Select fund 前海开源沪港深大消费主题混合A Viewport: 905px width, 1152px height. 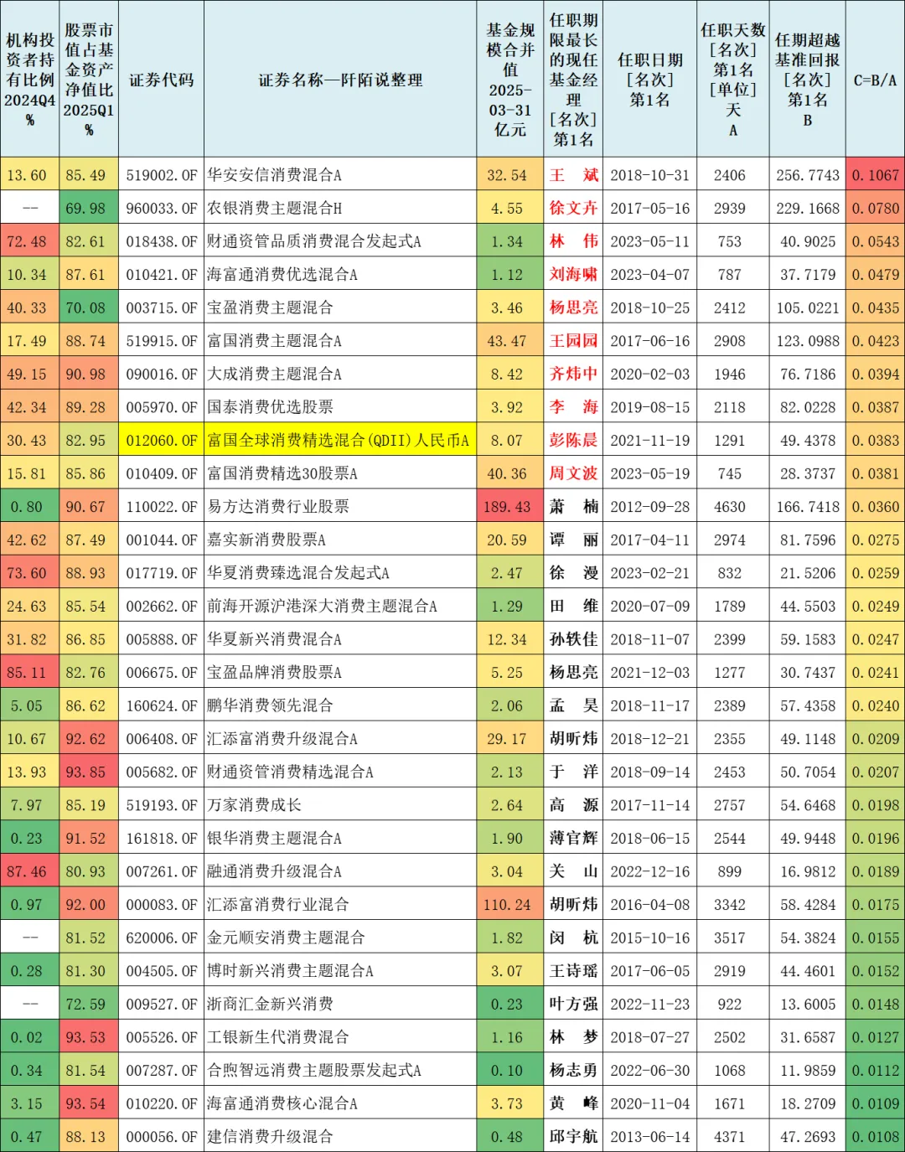[323, 606]
